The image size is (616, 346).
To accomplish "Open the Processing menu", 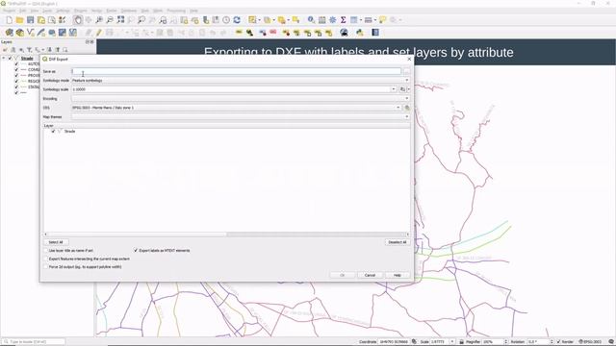I will 176,11.
